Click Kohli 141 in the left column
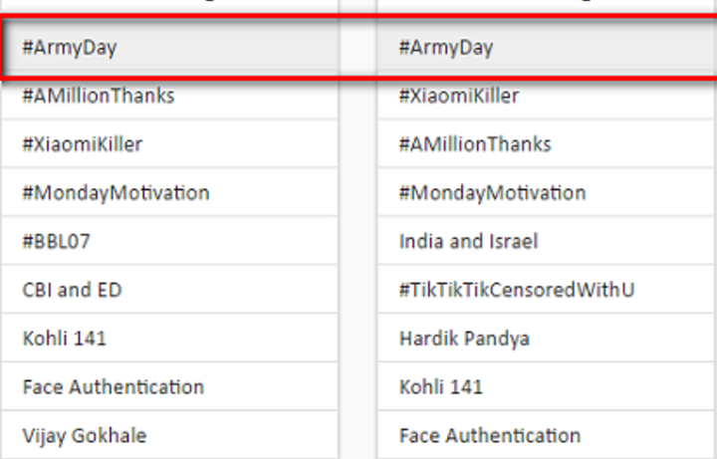Viewport: 717px width, 459px height. point(64,339)
